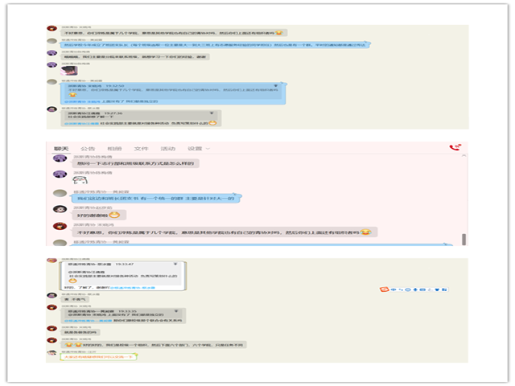The image size is (515, 386).
Task: Click the dark-haired avatar beside 好的谢谢 message
Action: click(x=59, y=208)
